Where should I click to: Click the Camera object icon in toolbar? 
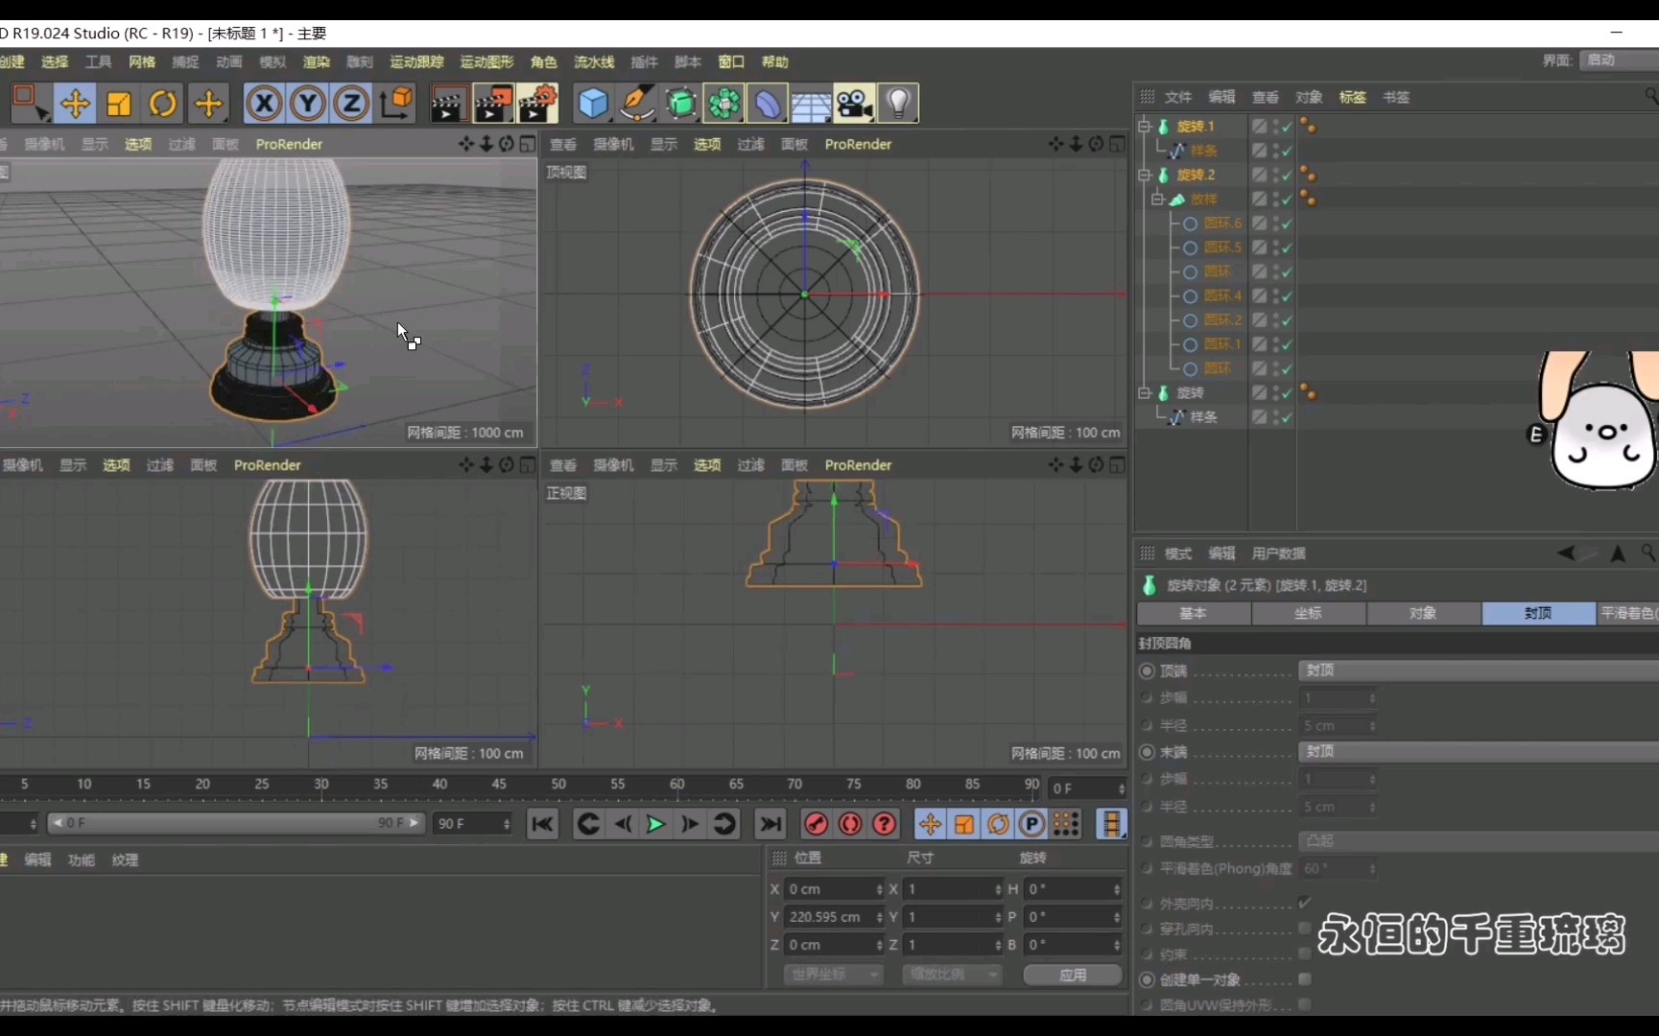coord(854,103)
